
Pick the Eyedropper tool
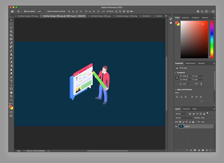[x=11, y=43]
